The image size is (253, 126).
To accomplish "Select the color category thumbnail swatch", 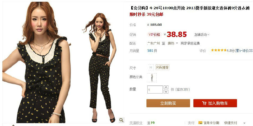I will point(152,78).
